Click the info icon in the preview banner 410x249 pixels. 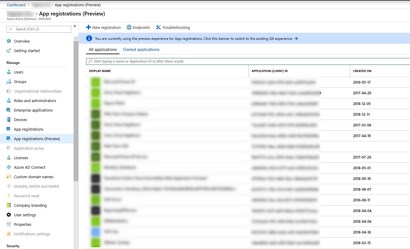(89, 38)
